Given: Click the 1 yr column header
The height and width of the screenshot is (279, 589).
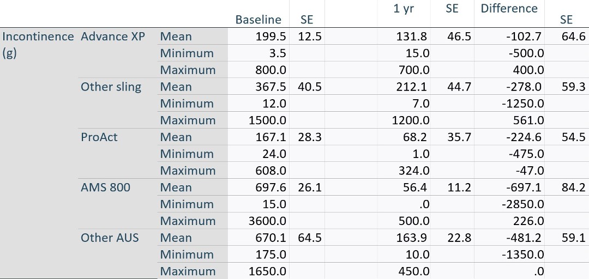Looking at the screenshot, I should point(404,9).
